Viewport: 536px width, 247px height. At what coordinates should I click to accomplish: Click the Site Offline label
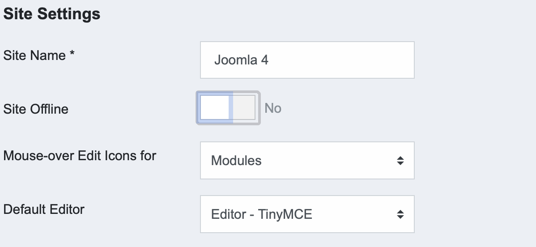pos(36,109)
